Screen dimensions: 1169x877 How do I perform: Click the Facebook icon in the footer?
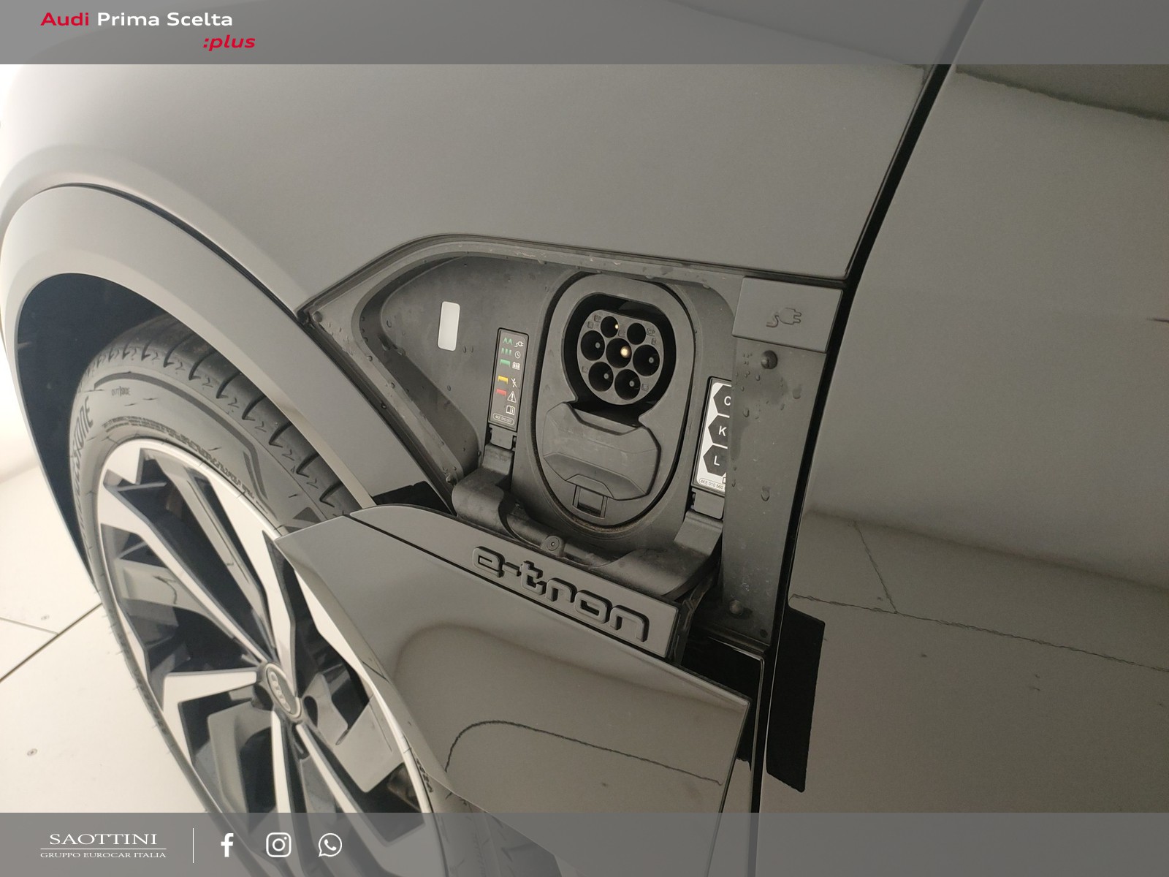coord(227,845)
